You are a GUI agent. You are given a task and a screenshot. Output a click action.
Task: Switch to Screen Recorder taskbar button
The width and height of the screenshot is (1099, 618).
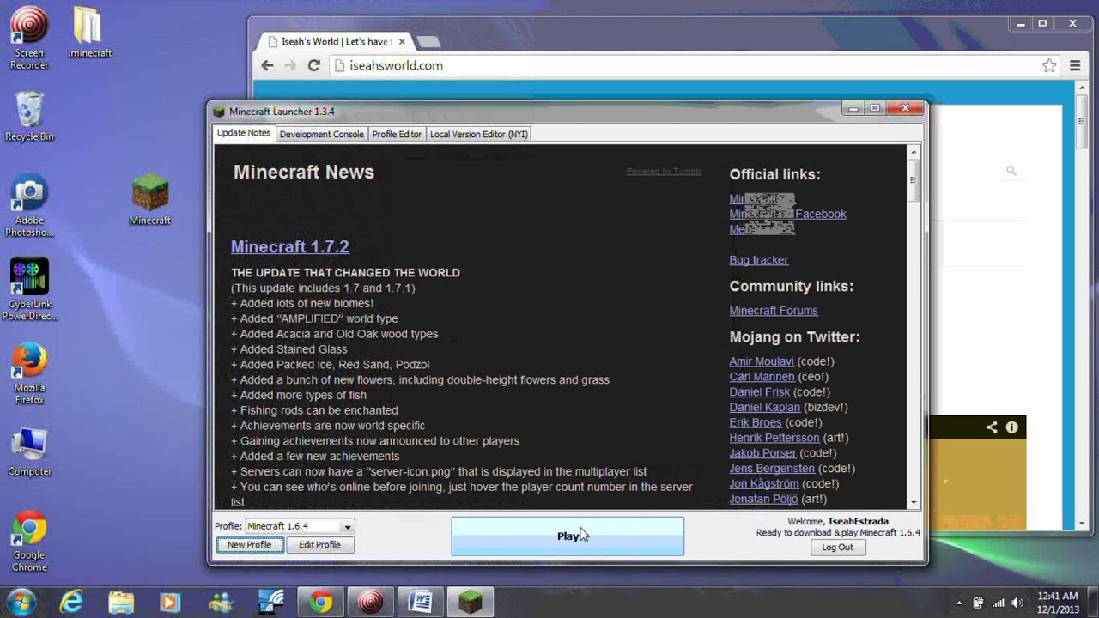pyautogui.click(x=371, y=603)
